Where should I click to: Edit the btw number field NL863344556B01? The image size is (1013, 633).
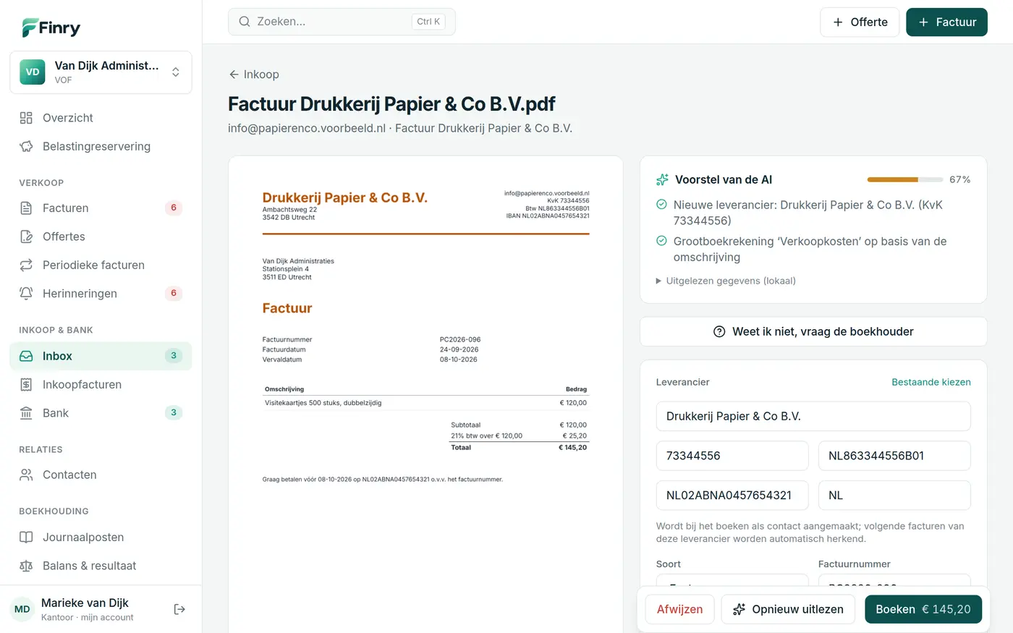(894, 456)
